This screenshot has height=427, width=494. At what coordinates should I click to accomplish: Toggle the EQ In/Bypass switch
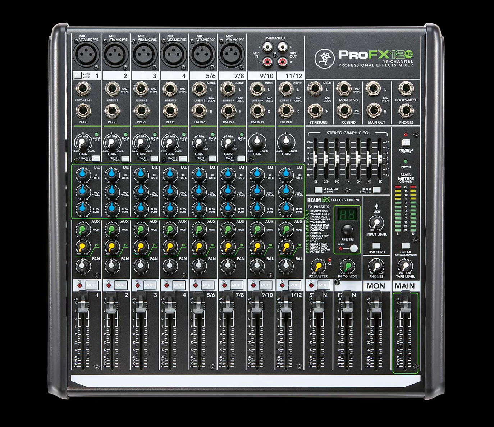(376, 190)
